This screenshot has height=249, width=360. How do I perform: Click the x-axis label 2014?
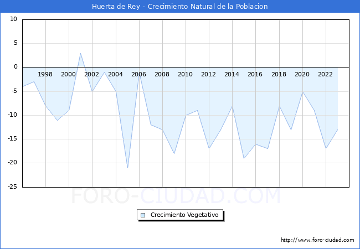(x=232, y=74)
